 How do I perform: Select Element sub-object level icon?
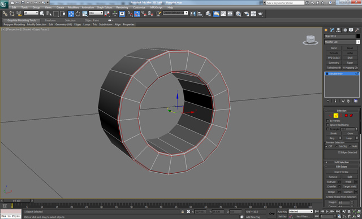[x=351, y=115]
